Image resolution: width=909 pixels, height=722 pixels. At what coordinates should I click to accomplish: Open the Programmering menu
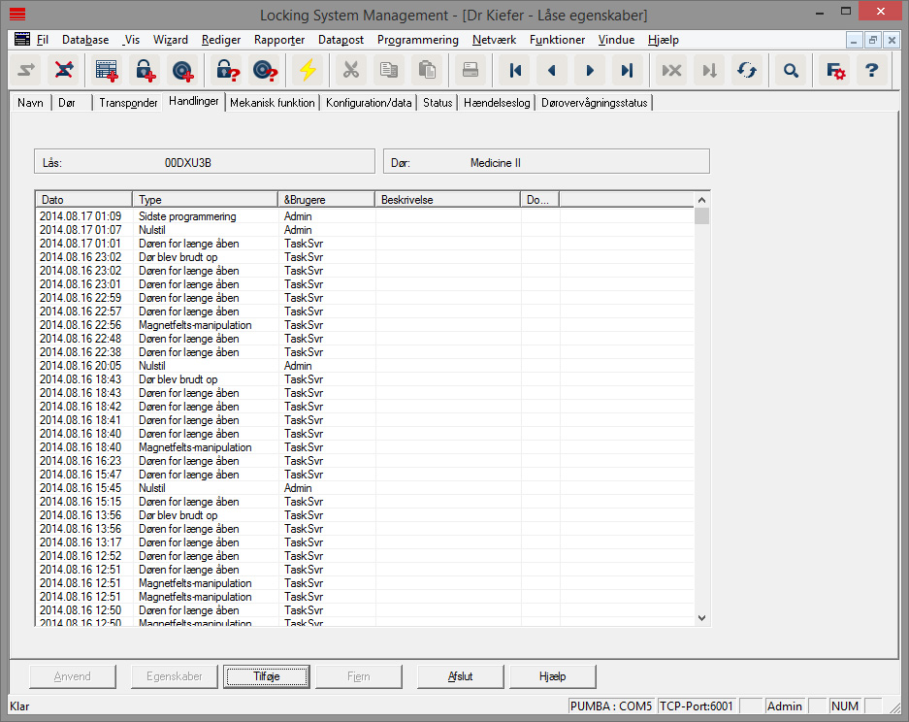tap(417, 40)
